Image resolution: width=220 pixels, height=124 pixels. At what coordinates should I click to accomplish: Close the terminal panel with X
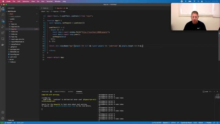(x=217, y=92)
